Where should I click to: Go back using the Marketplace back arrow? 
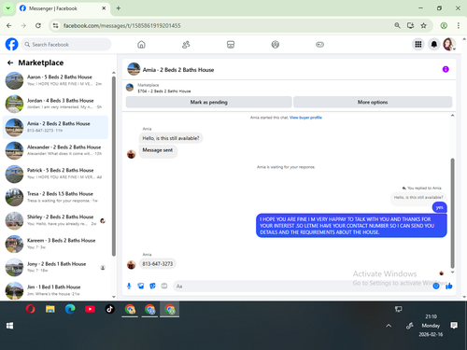pyautogui.click(x=10, y=63)
